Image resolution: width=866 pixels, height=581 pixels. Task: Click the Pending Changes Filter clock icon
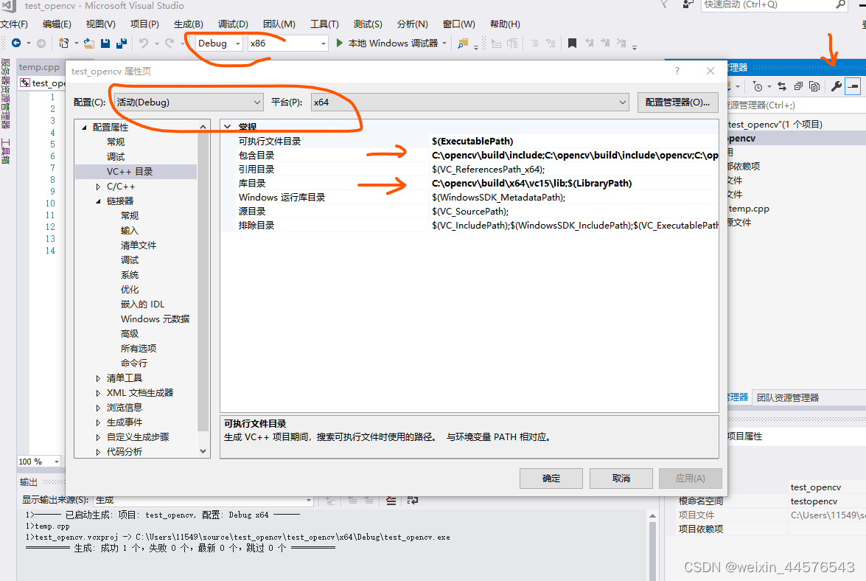click(x=758, y=86)
